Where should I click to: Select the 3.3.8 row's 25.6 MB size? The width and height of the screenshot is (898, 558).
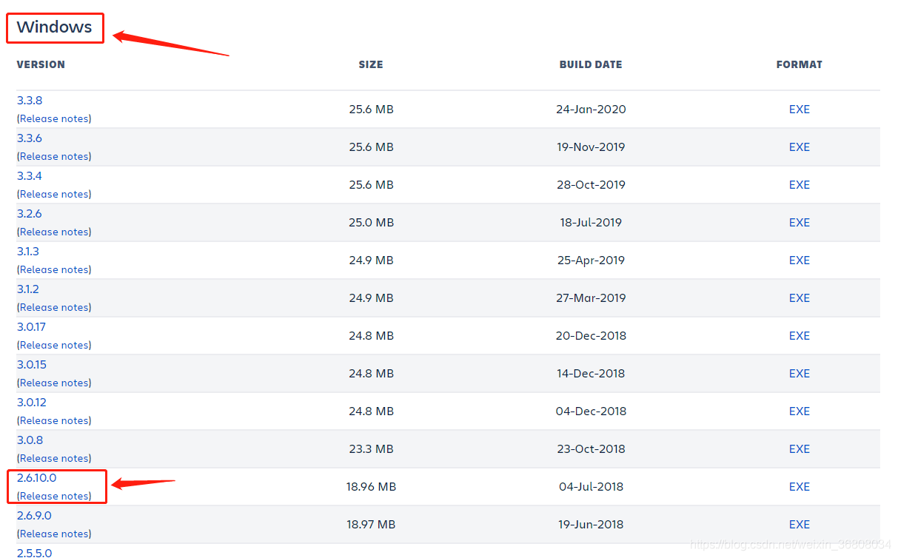click(x=371, y=109)
